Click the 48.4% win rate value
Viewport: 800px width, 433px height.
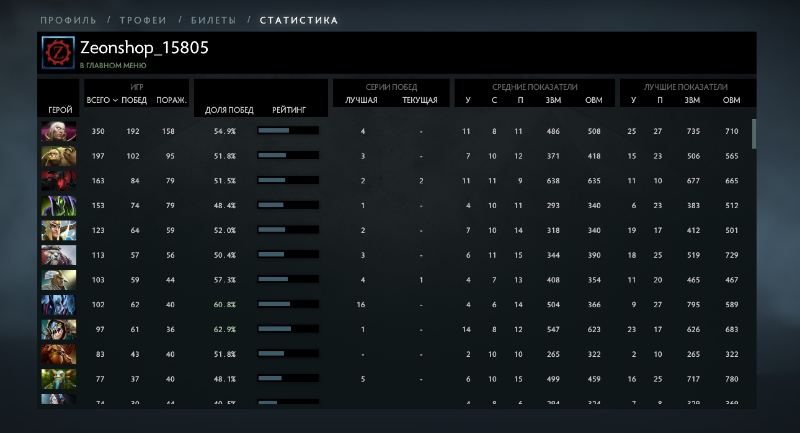tap(224, 206)
